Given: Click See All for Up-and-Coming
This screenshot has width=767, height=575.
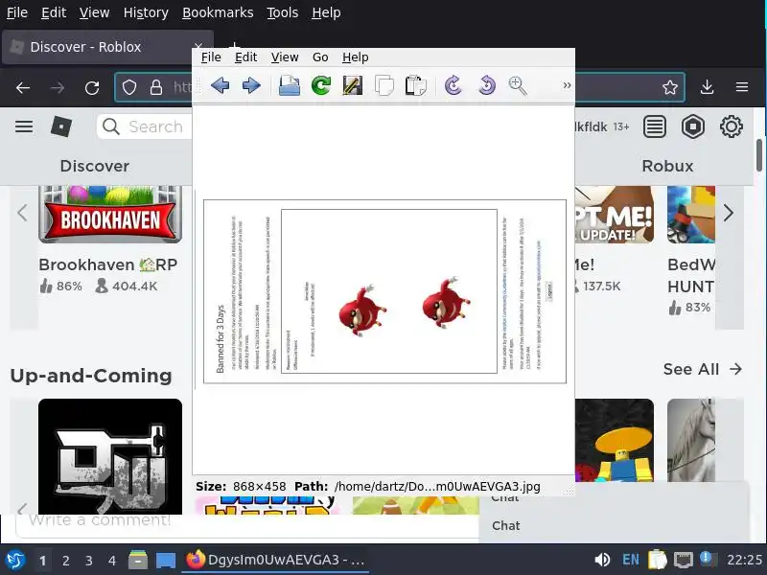Looking at the screenshot, I should click(703, 369).
